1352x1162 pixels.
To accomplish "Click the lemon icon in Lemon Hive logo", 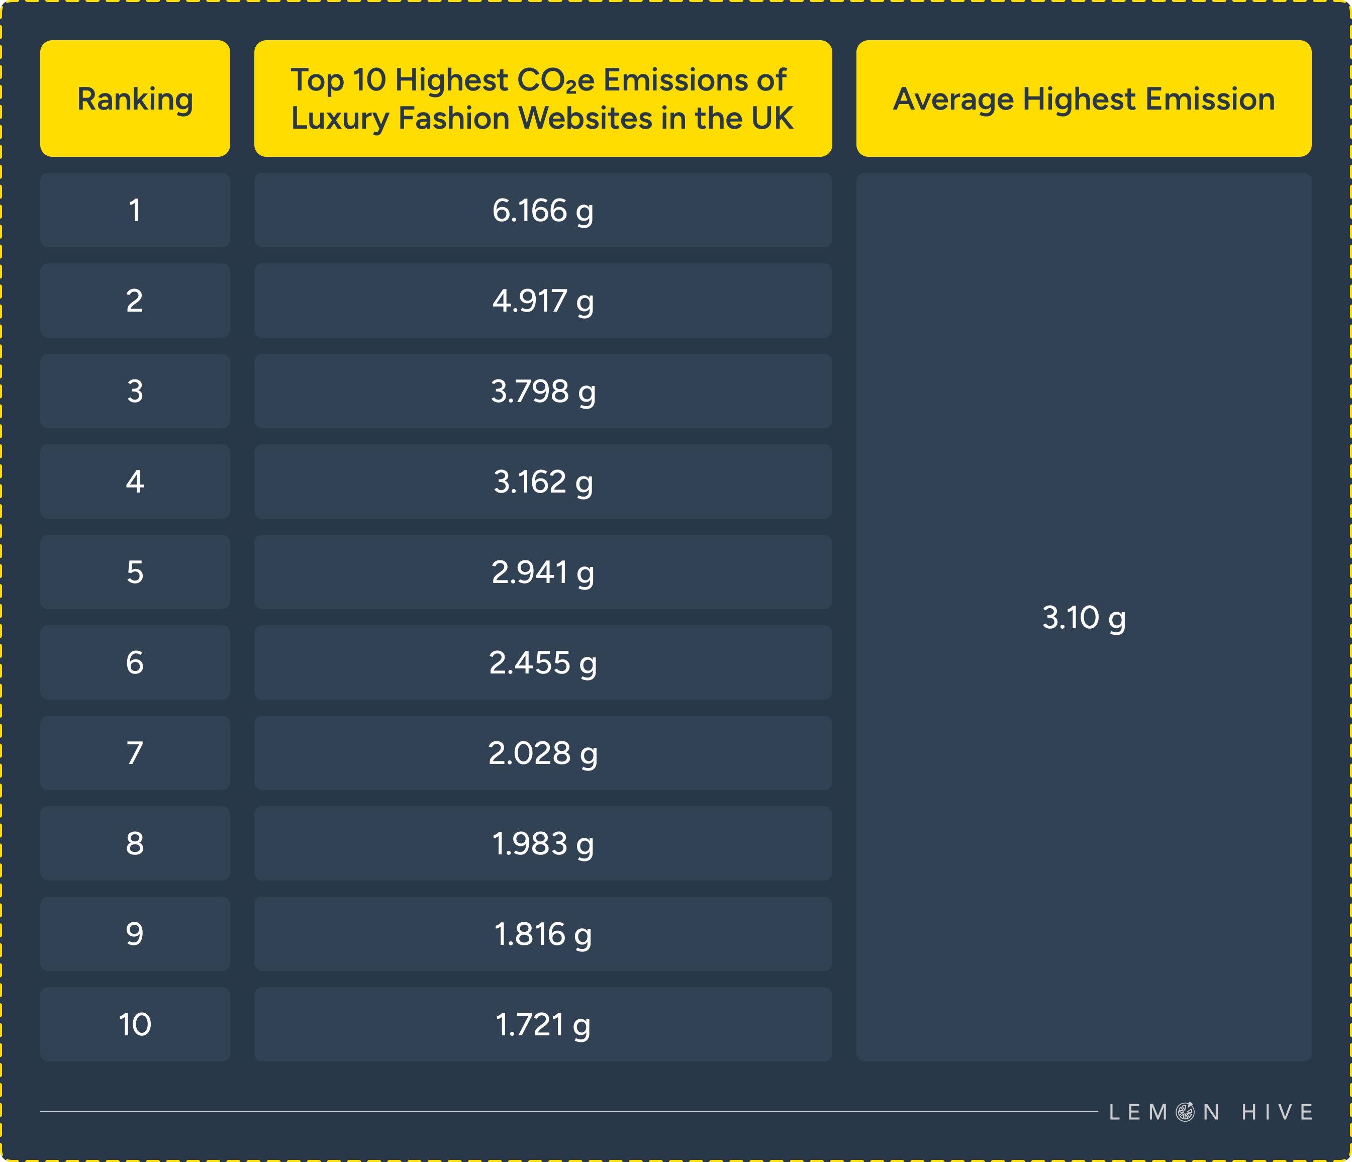I will coord(1185,1112).
